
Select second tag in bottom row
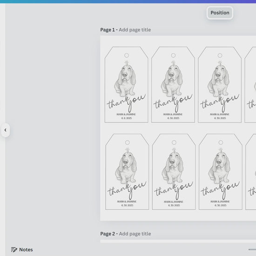click(174, 172)
